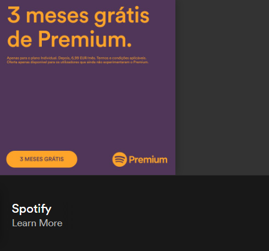Click the "Termos e condições aplicáveis" text
Image resolution: width=269 pixels, height=251 pixels.
[x=121, y=58]
